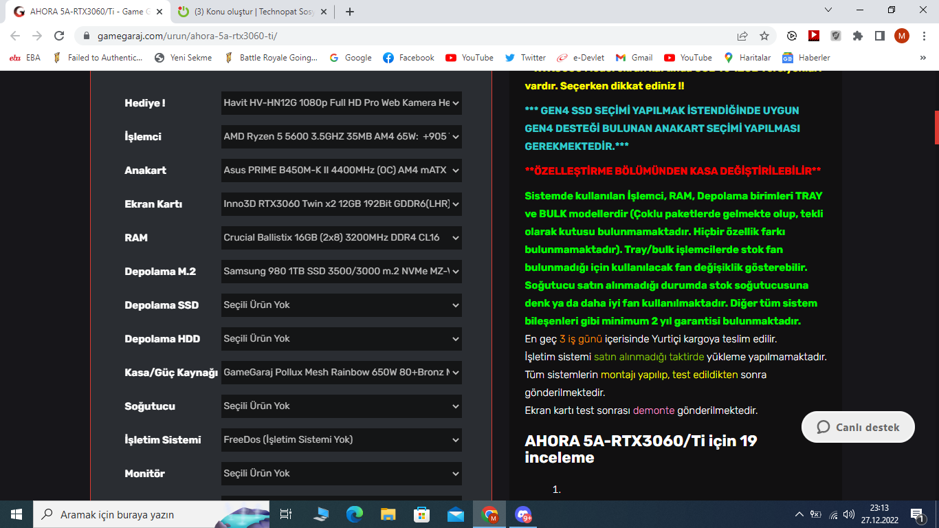This screenshot has height=528, width=939.
Task: Open the Anakart motherboard dropdown
Action: (x=342, y=170)
